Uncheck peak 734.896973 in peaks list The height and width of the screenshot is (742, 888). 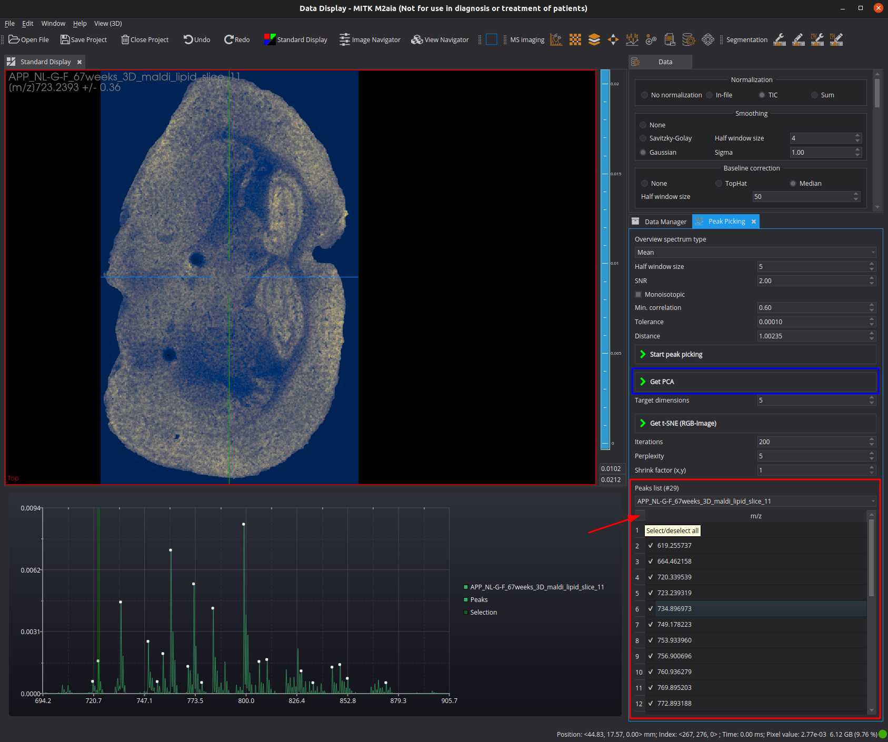point(651,609)
